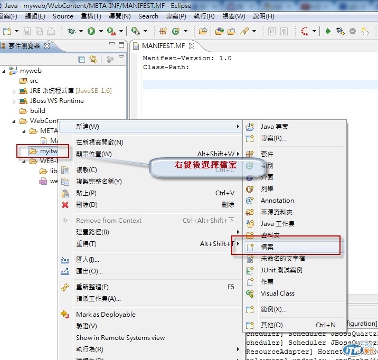Click the gray Terminate stop icon
The height and width of the screenshot is (360, 378).
(x=353, y=31)
